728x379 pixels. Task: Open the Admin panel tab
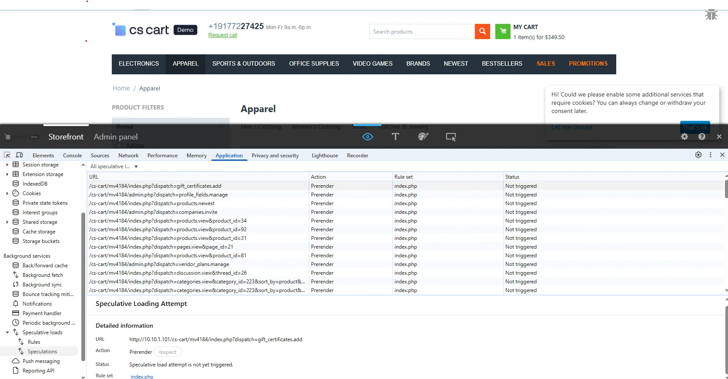[x=116, y=137]
